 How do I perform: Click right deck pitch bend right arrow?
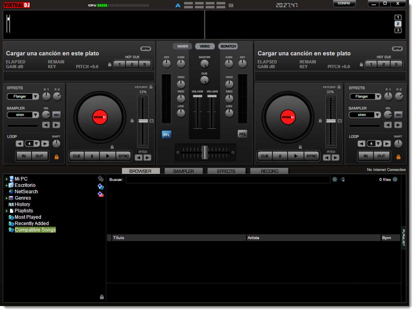coord(336,158)
